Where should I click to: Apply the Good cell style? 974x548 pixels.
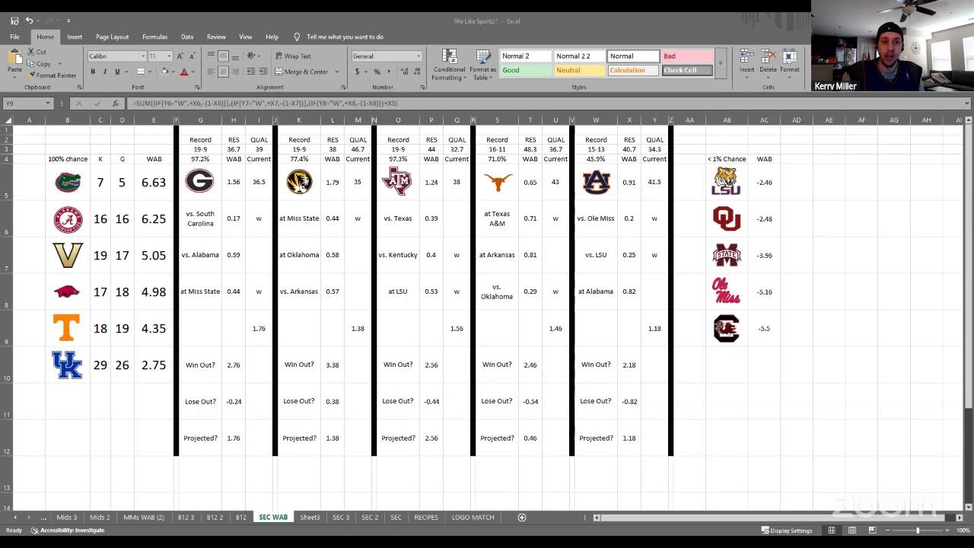(525, 70)
